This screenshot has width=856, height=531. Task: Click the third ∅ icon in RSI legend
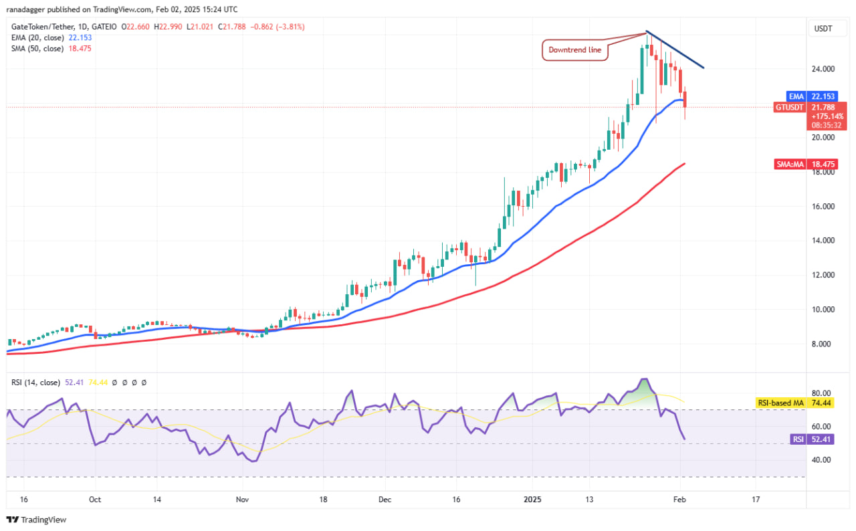click(x=134, y=383)
